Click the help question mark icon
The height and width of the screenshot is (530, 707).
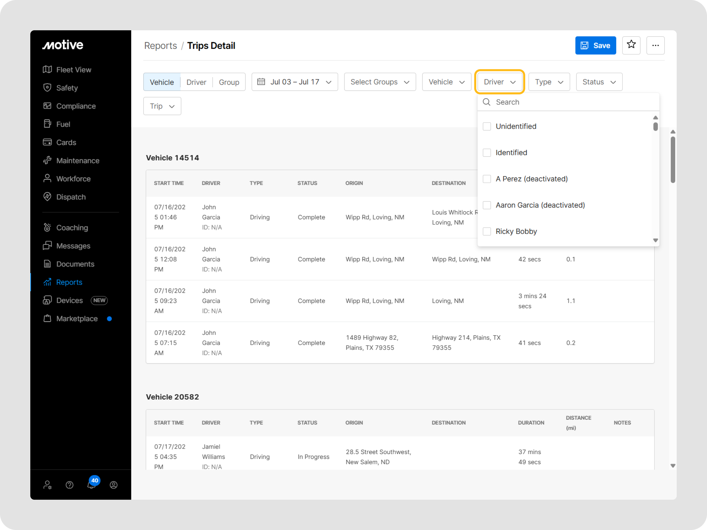coord(69,485)
